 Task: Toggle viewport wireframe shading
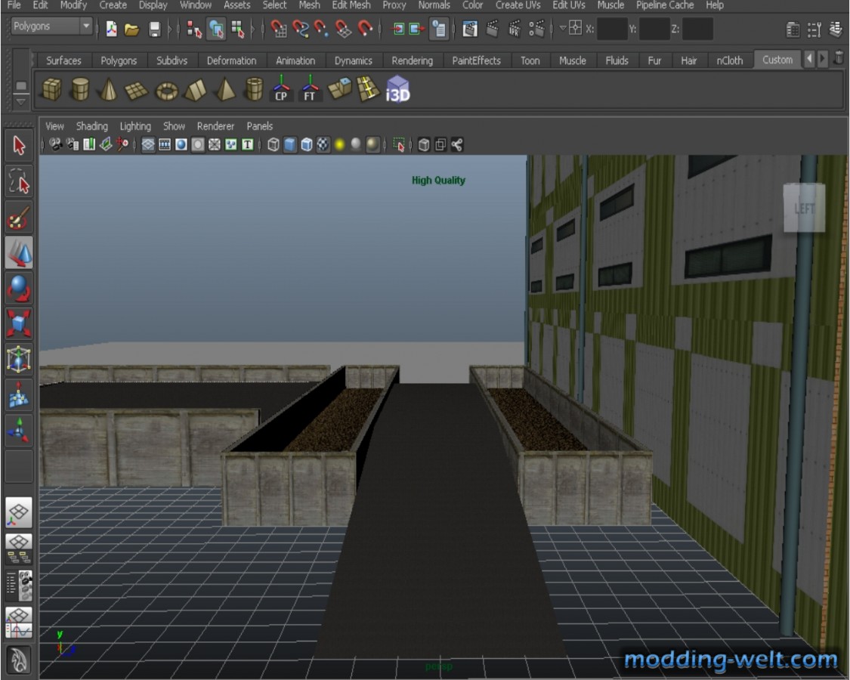[x=274, y=145]
